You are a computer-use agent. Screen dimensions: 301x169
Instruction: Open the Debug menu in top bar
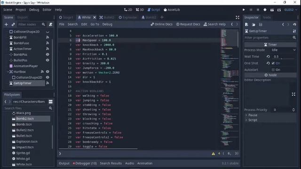pos(34,10)
